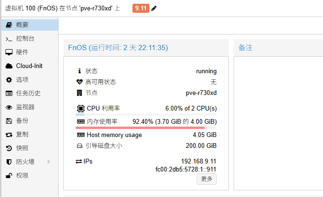
Task: Click the CPU 利用率 progress bar
Action: [146, 114]
